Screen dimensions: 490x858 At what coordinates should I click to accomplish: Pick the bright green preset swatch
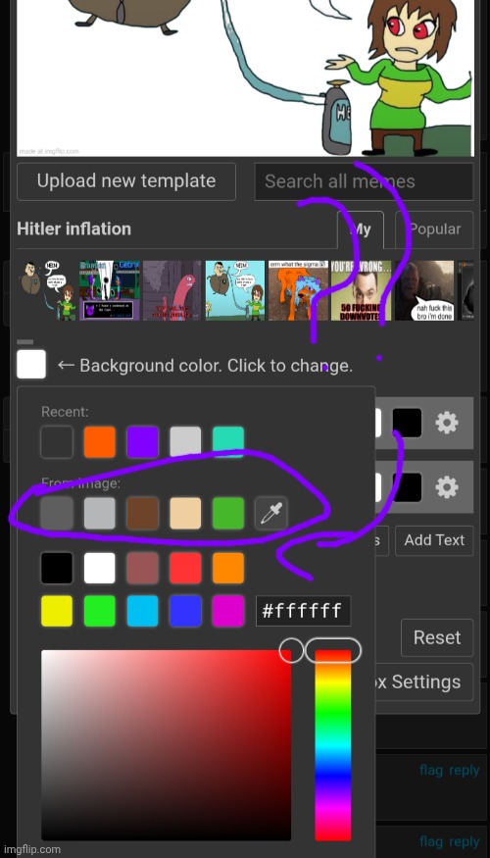tap(100, 611)
